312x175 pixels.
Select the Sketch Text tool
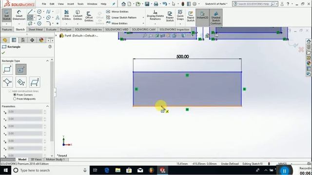point(58,17)
